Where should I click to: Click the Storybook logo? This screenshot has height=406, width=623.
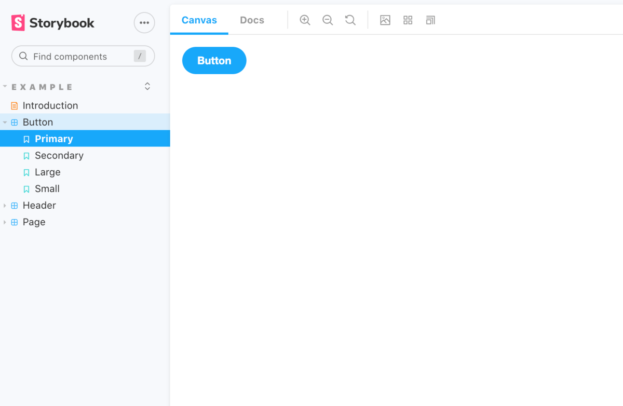point(53,23)
